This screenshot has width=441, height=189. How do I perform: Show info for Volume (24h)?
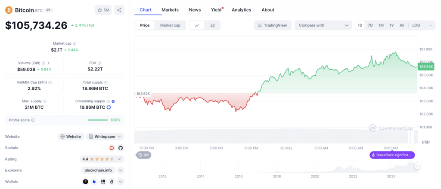click(x=43, y=63)
